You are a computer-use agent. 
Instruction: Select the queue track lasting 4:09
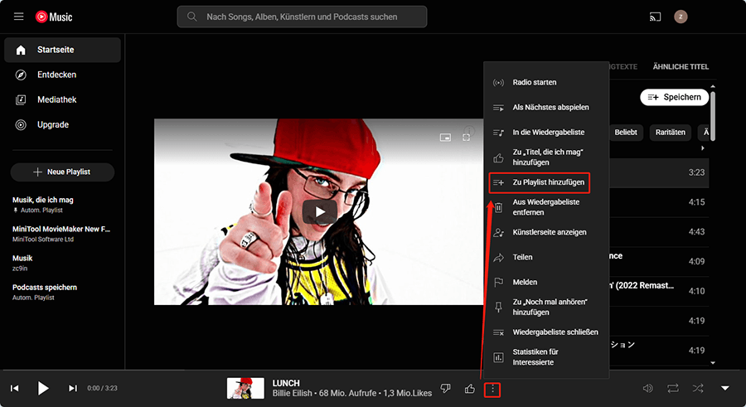(660, 261)
